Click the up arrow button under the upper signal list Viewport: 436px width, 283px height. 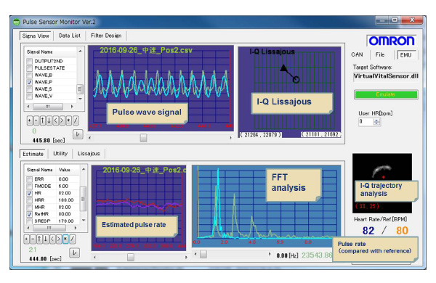(x=43, y=120)
